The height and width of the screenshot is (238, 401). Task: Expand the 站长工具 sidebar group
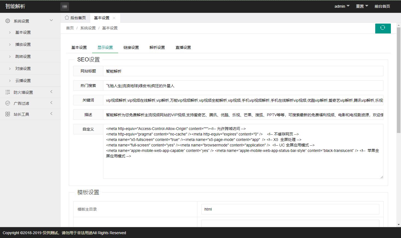tap(51, 114)
